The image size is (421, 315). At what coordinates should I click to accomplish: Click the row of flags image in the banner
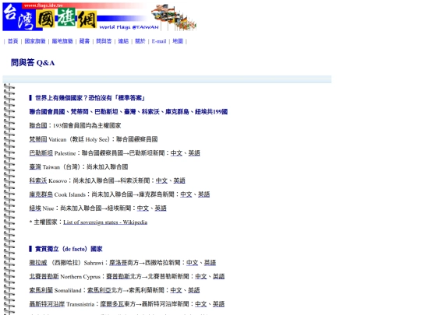coord(174,17)
